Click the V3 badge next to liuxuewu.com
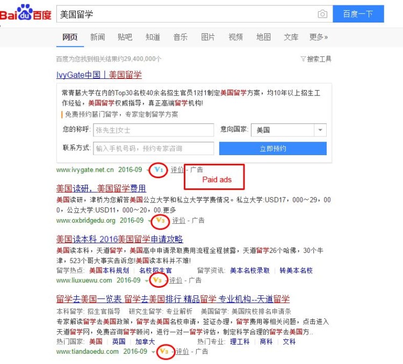 tap(157, 280)
